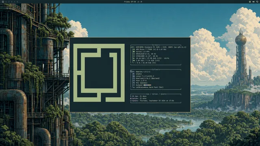Click the Friday 09:58 clock
Screen dimensions: 260x146
(x=130, y=2)
